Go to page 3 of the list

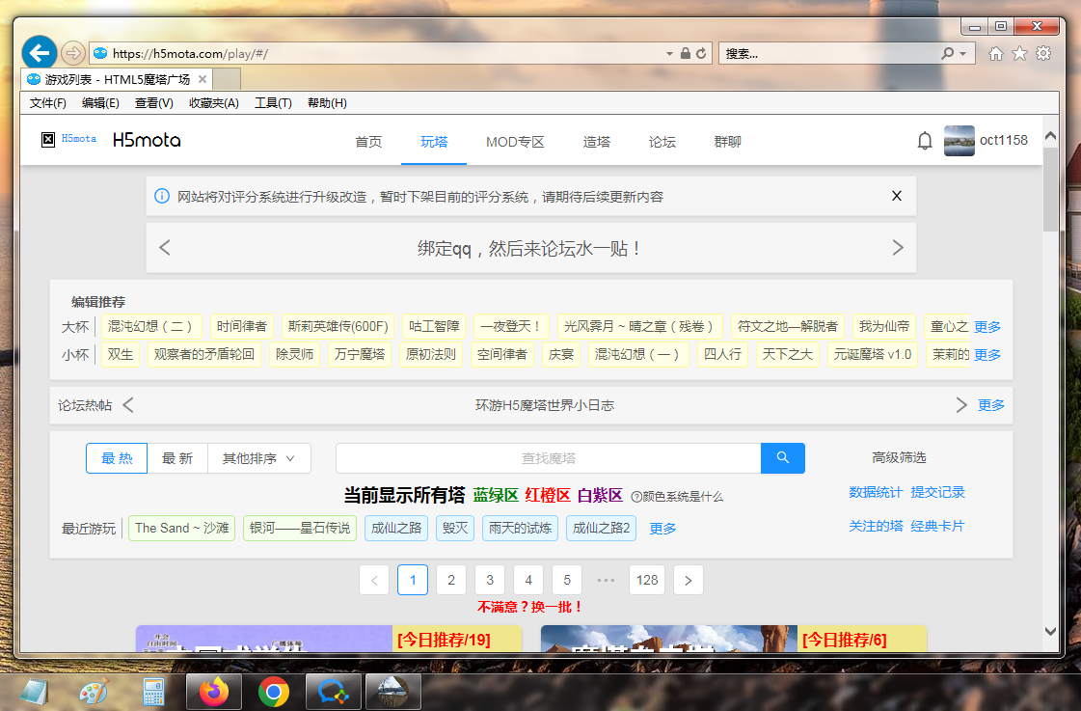click(x=490, y=580)
